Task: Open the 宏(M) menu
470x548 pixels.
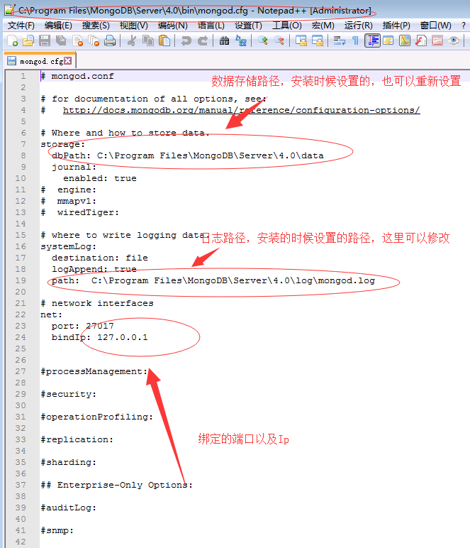Action: coord(323,26)
